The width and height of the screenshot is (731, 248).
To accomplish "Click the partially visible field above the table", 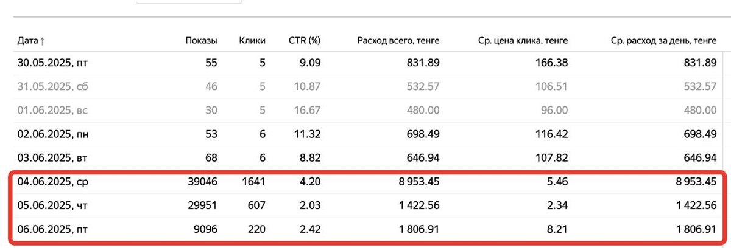I will coord(189,2).
